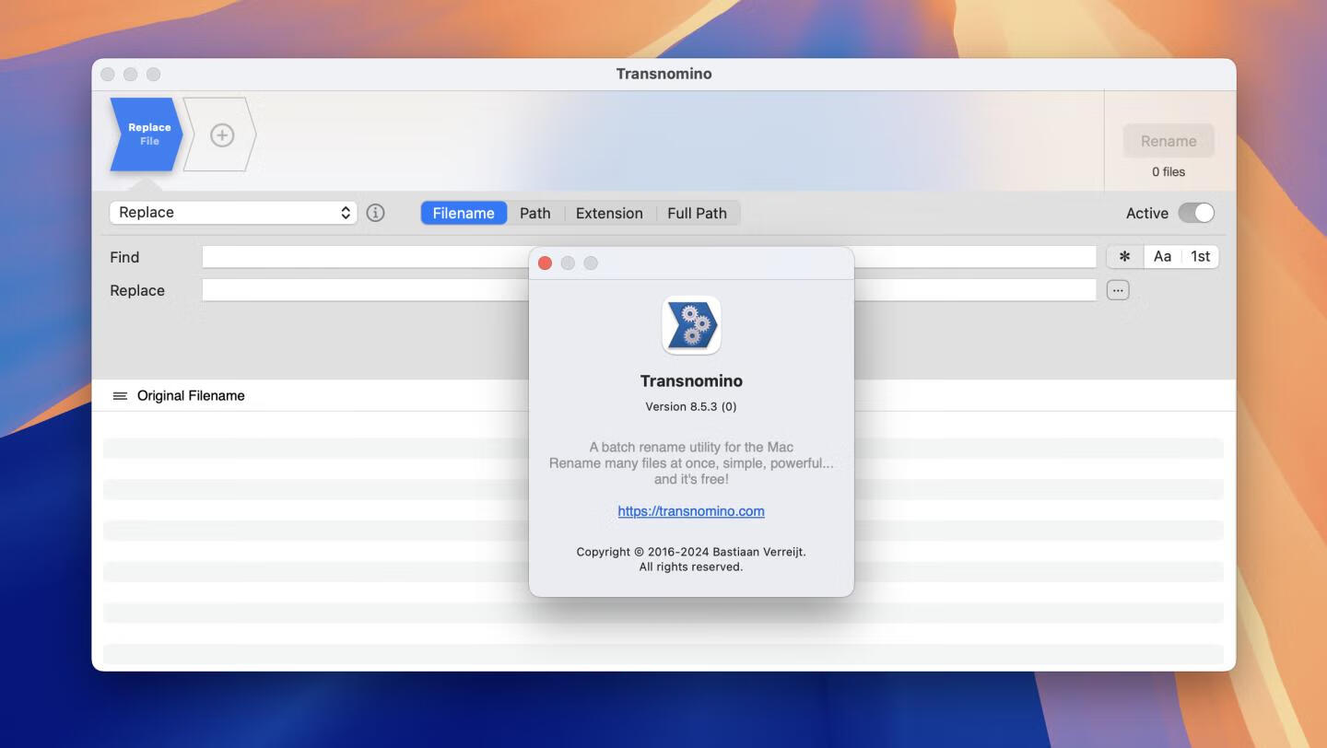Screen dimensions: 1327x748
Task: Toggle the 1st occurrence only option
Action: (1200, 257)
